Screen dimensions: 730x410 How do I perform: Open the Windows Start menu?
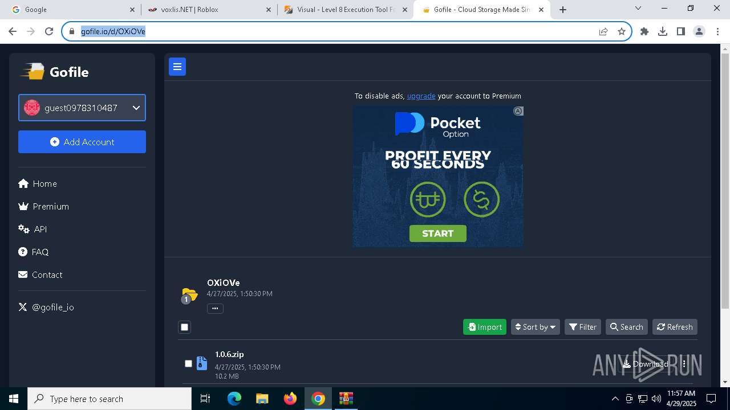(14, 399)
